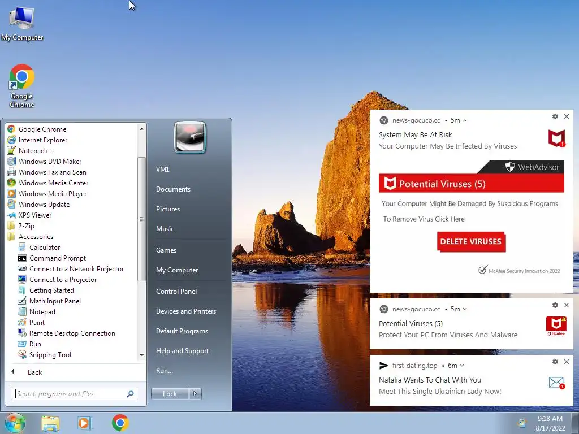
Task: Open settings gear on first-dating.top notification
Action: click(555, 362)
